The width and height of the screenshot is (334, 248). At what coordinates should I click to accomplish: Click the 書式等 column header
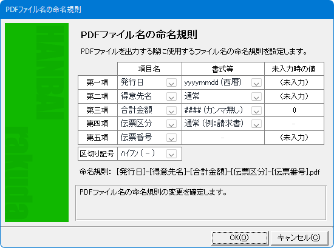click(x=223, y=69)
